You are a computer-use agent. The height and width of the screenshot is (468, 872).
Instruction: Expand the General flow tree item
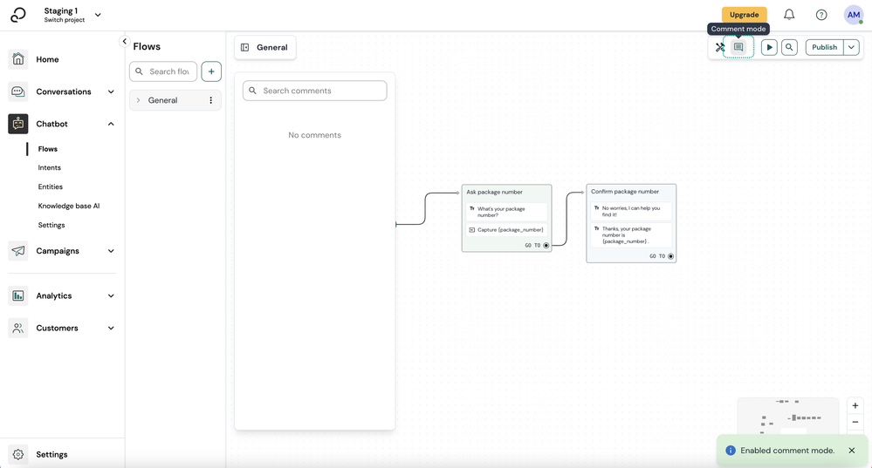click(139, 100)
